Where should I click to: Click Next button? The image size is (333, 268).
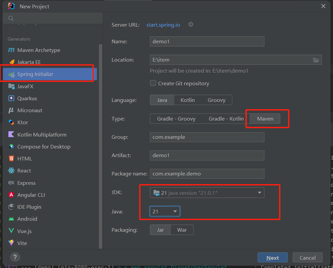tap(273, 258)
